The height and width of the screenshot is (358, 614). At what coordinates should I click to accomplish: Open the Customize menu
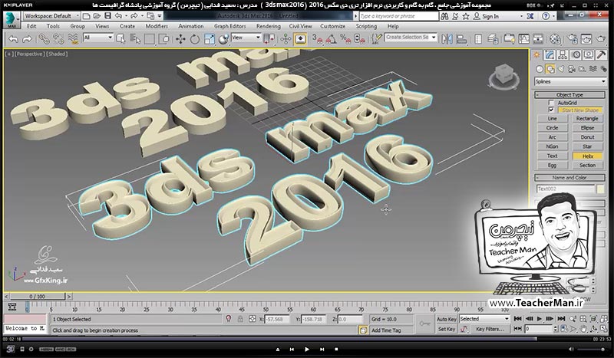332,26
